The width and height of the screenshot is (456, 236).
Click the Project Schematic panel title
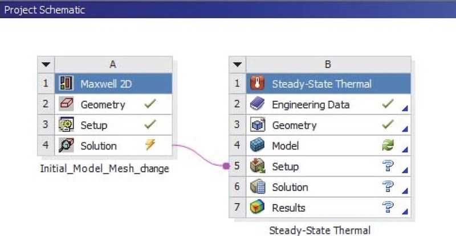pos(44,10)
